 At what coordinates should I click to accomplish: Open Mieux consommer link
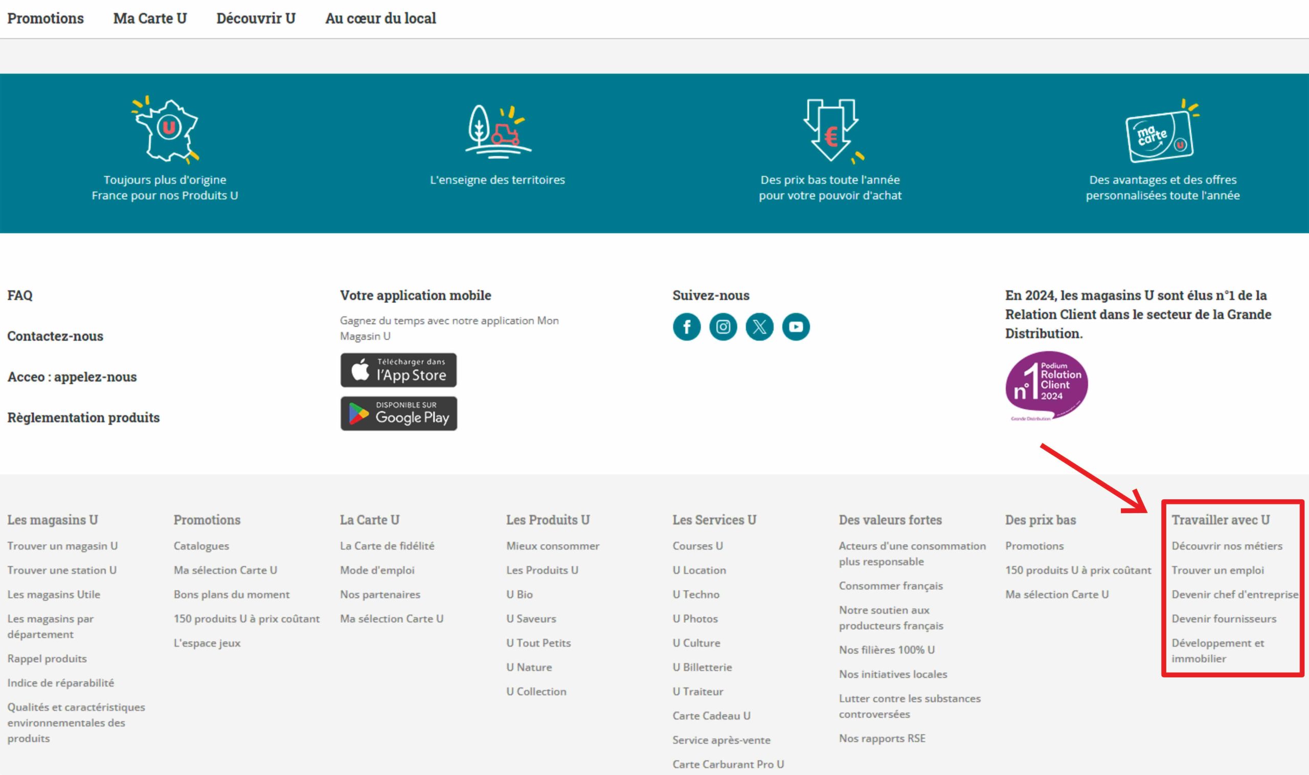point(553,546)
